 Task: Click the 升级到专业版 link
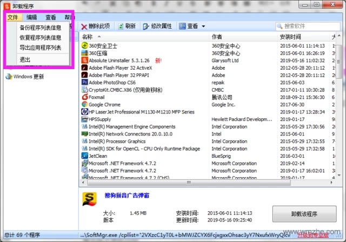pyautogui.click(x=313, y=235)
